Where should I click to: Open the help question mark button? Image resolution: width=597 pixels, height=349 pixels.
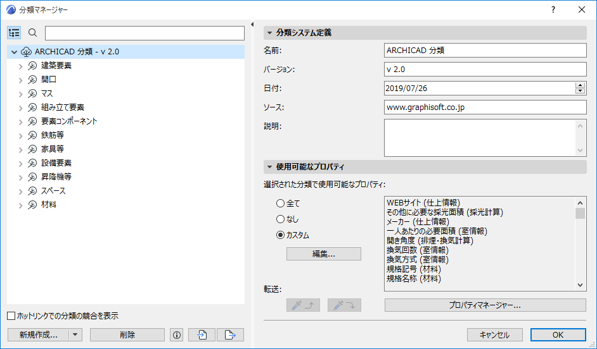(553, 10)
